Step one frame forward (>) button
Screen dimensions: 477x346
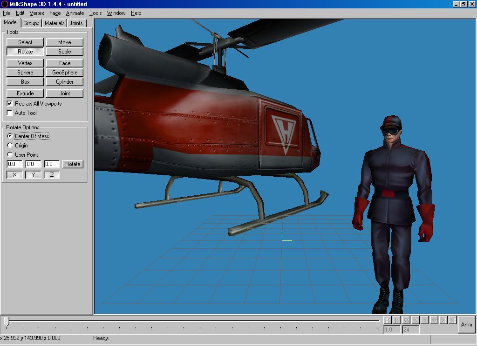point(425,320)
